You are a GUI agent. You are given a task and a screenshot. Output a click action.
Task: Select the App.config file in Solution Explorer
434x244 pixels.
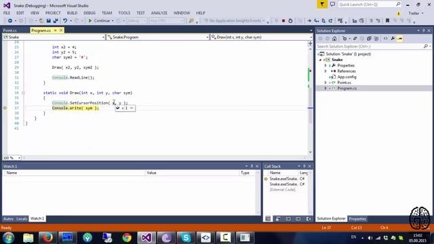347,77
